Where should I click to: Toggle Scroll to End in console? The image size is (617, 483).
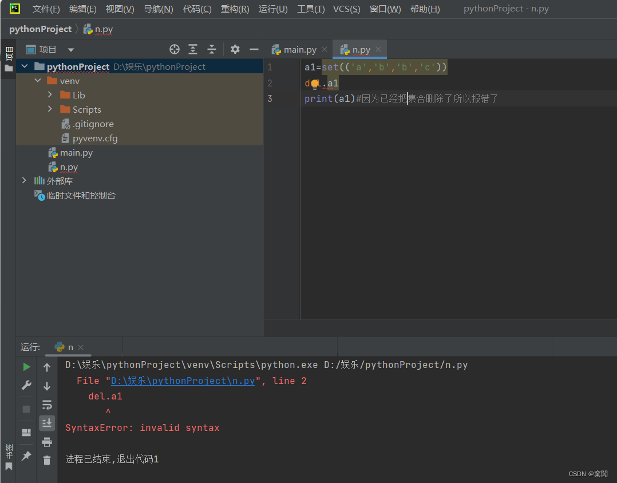pos(47,423)
